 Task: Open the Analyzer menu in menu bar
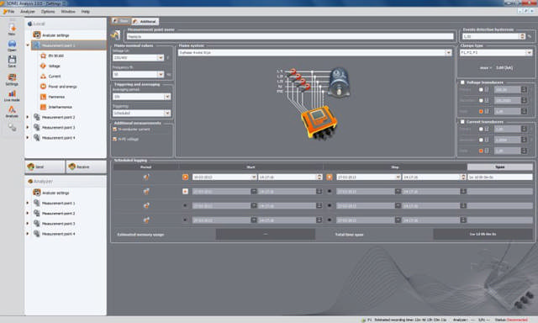tap(28, 11)
